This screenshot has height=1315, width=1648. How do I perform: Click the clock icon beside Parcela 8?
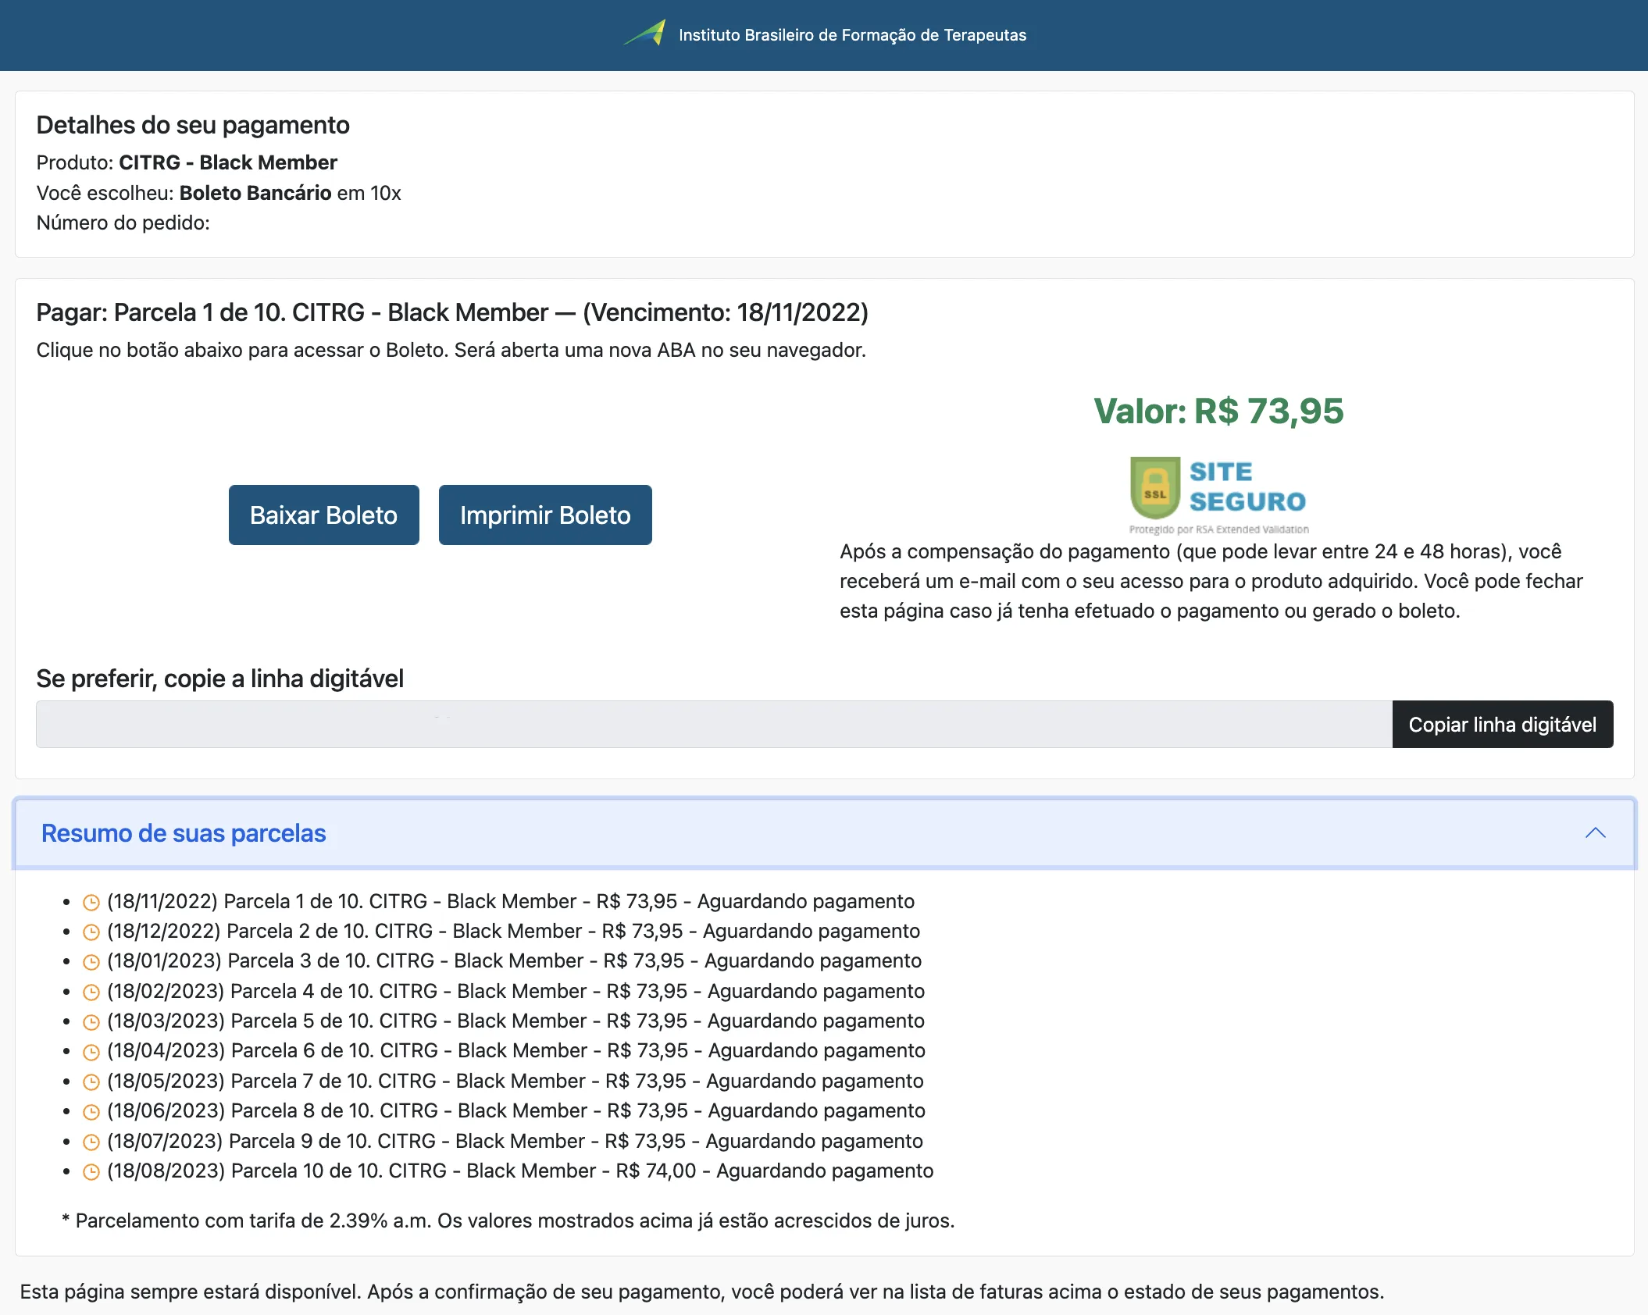[91, 1112]
